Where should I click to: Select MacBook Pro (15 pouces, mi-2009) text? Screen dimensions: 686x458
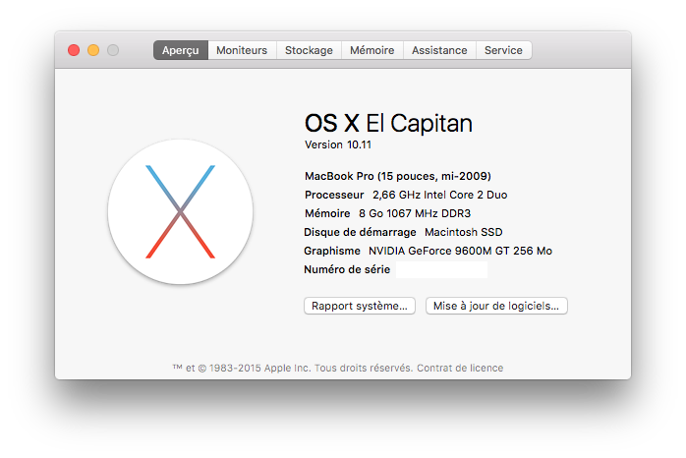pyautogui.click(x=398, y=176)
